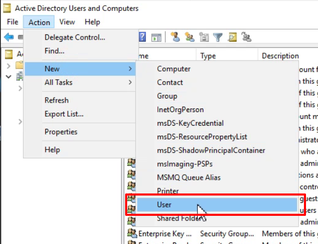Choose Help in the Action dropdown

click(80, 150)
